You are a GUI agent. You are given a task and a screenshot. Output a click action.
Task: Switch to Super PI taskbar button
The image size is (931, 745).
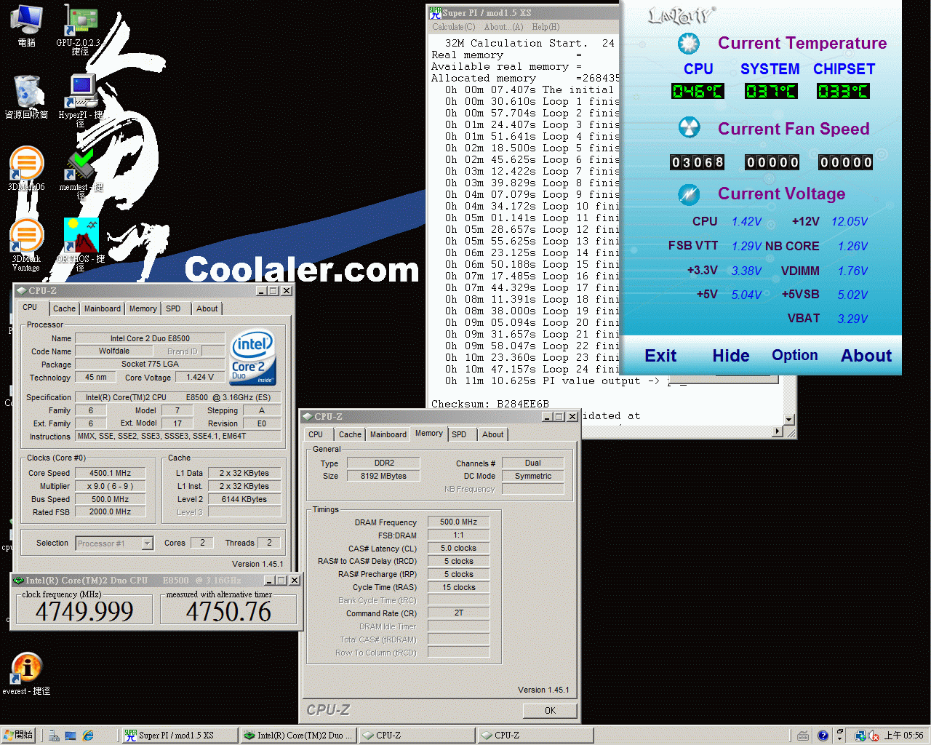click(x=179, y=736)
